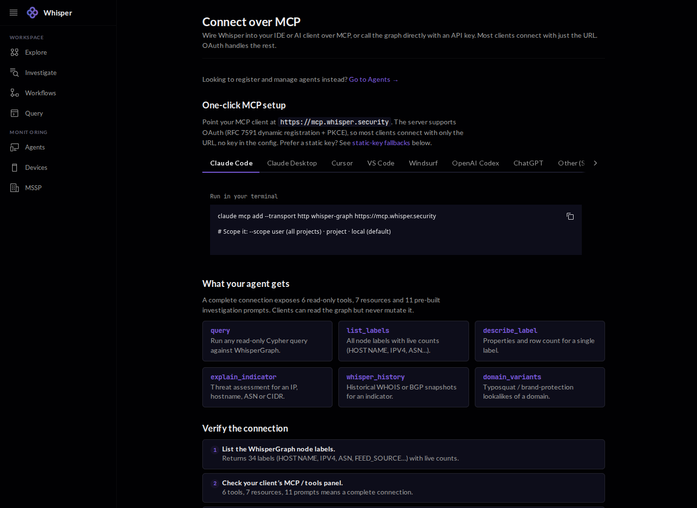Click the Devices sidebar icon
Screen dimensions: 697x508
pos(15,167)
